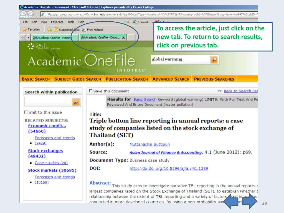Click the Basic Search link in results bar
The height and width of the screenshot is (213, 284).
(x=145, y=100)
